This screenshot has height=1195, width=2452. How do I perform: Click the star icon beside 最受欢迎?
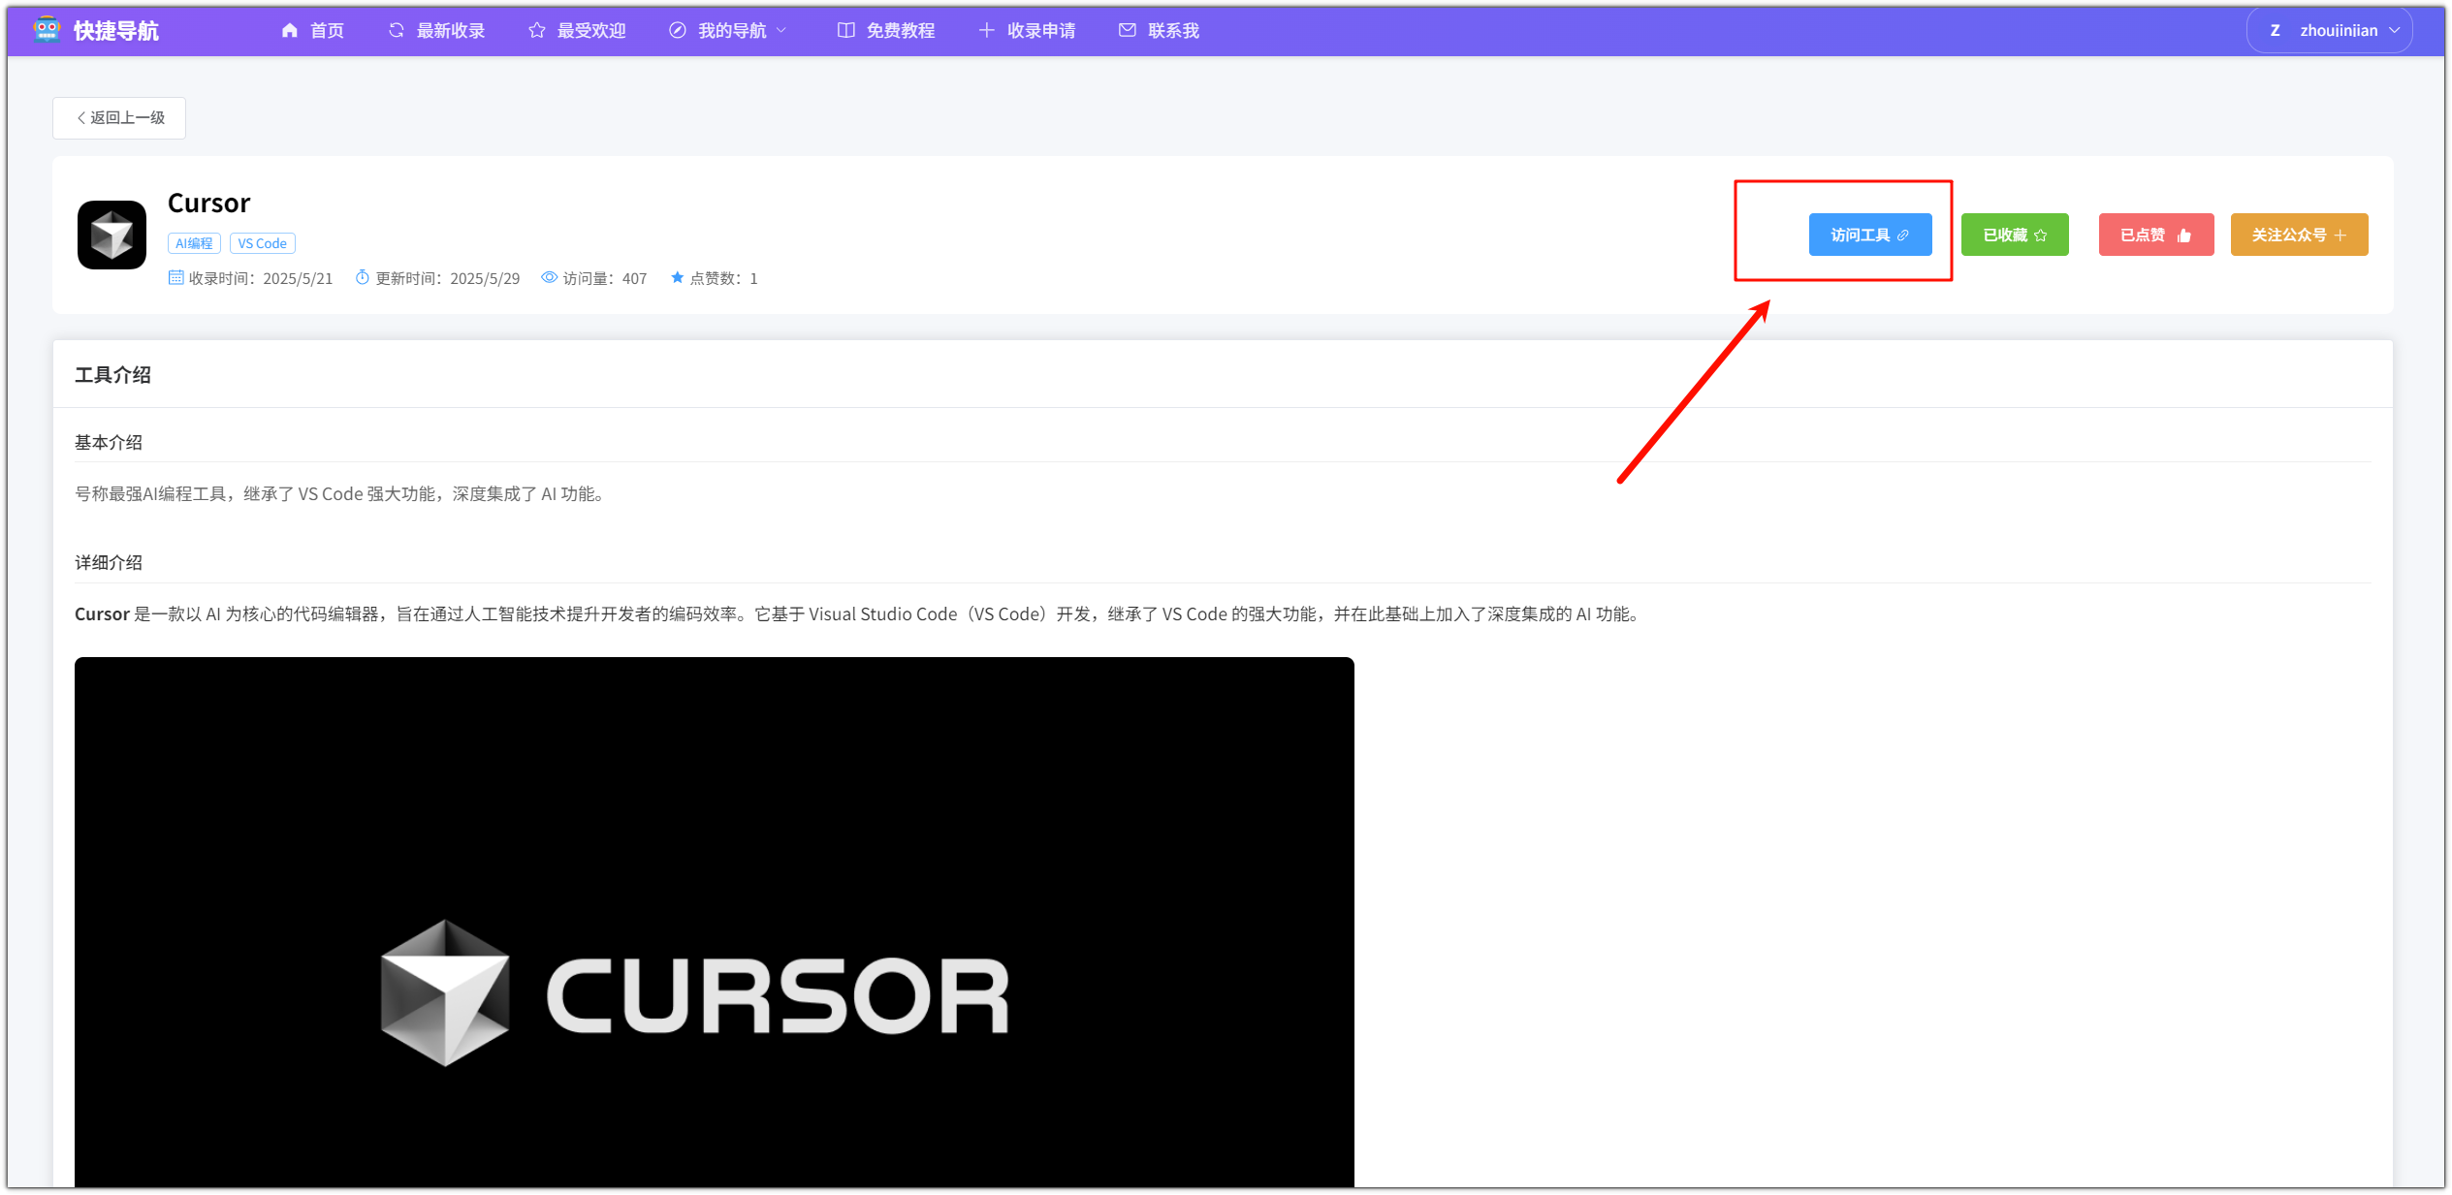pos(535,29)
